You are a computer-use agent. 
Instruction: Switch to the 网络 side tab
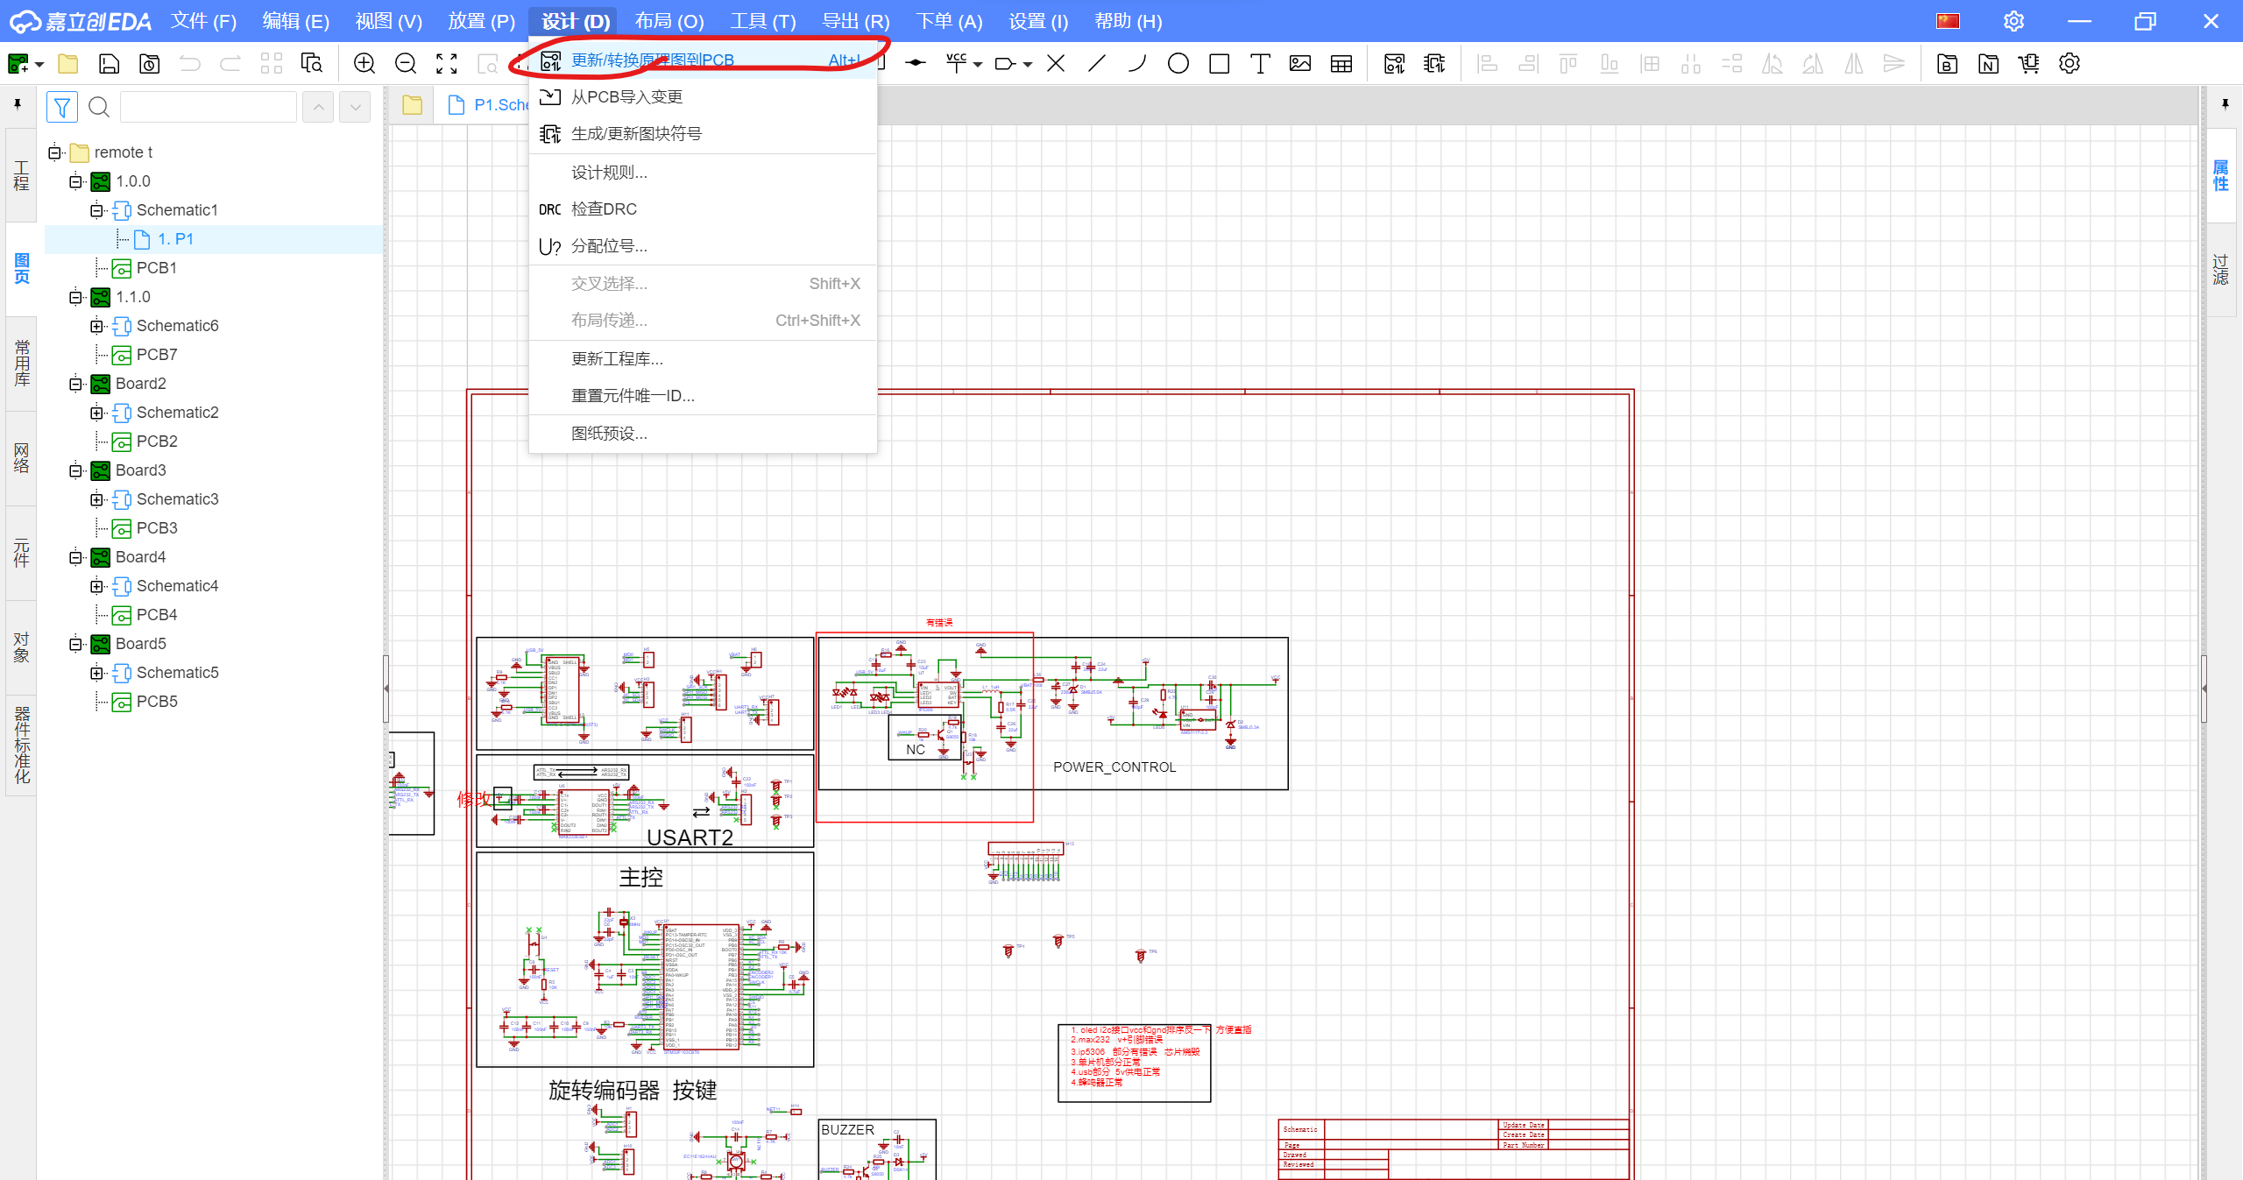pos(21,458)
